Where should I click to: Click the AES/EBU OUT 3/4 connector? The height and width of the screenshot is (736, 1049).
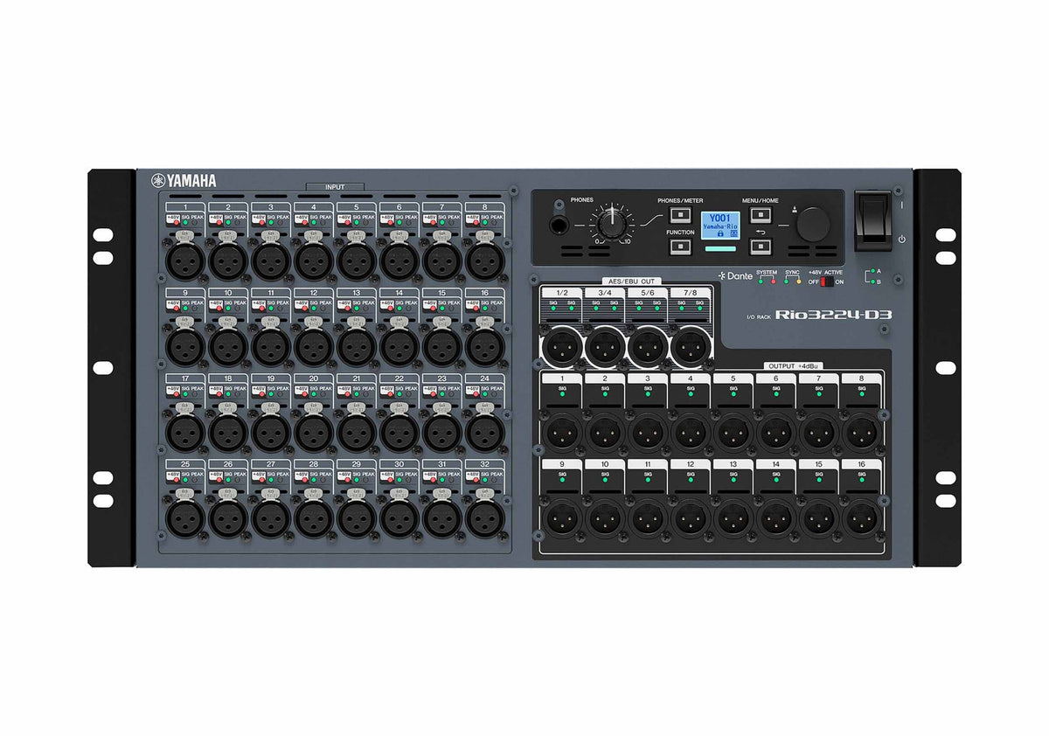click(x=606, y=347)
